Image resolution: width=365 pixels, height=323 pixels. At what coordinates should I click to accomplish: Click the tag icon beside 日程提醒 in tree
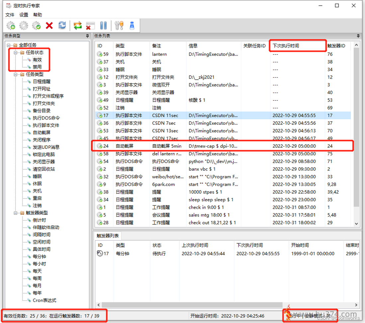click(x=29, y=81)
